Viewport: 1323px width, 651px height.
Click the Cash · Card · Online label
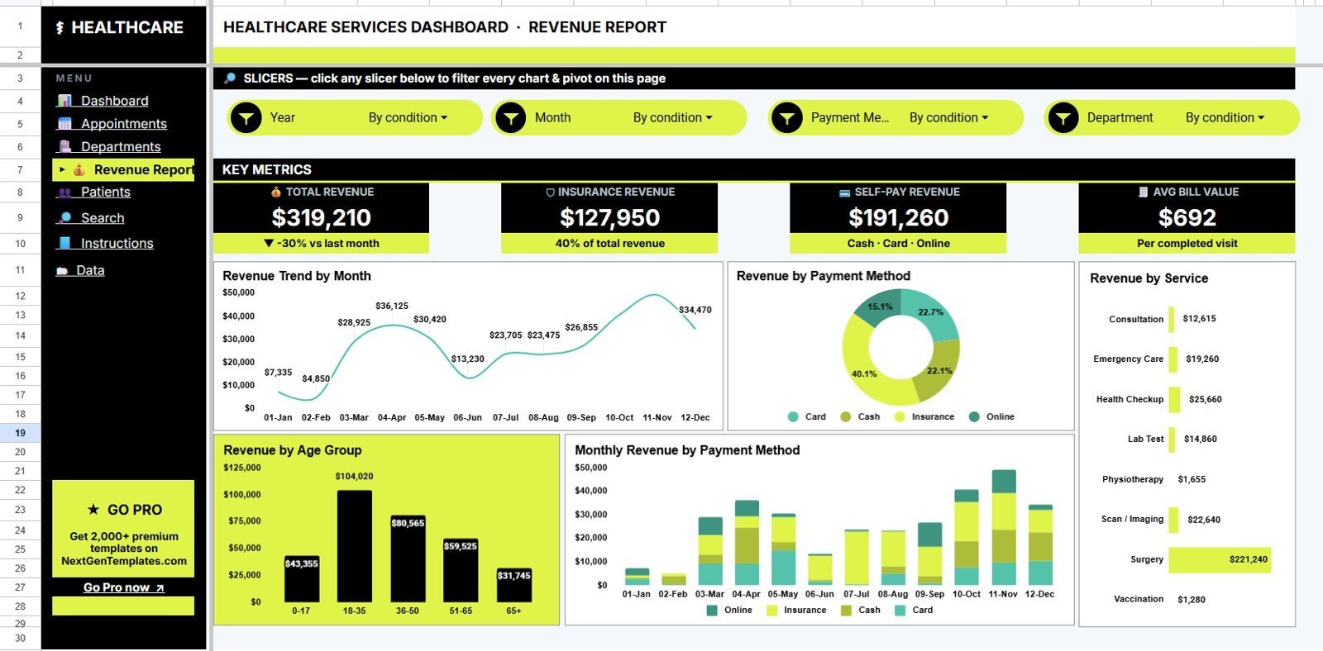tap(899, 244)
